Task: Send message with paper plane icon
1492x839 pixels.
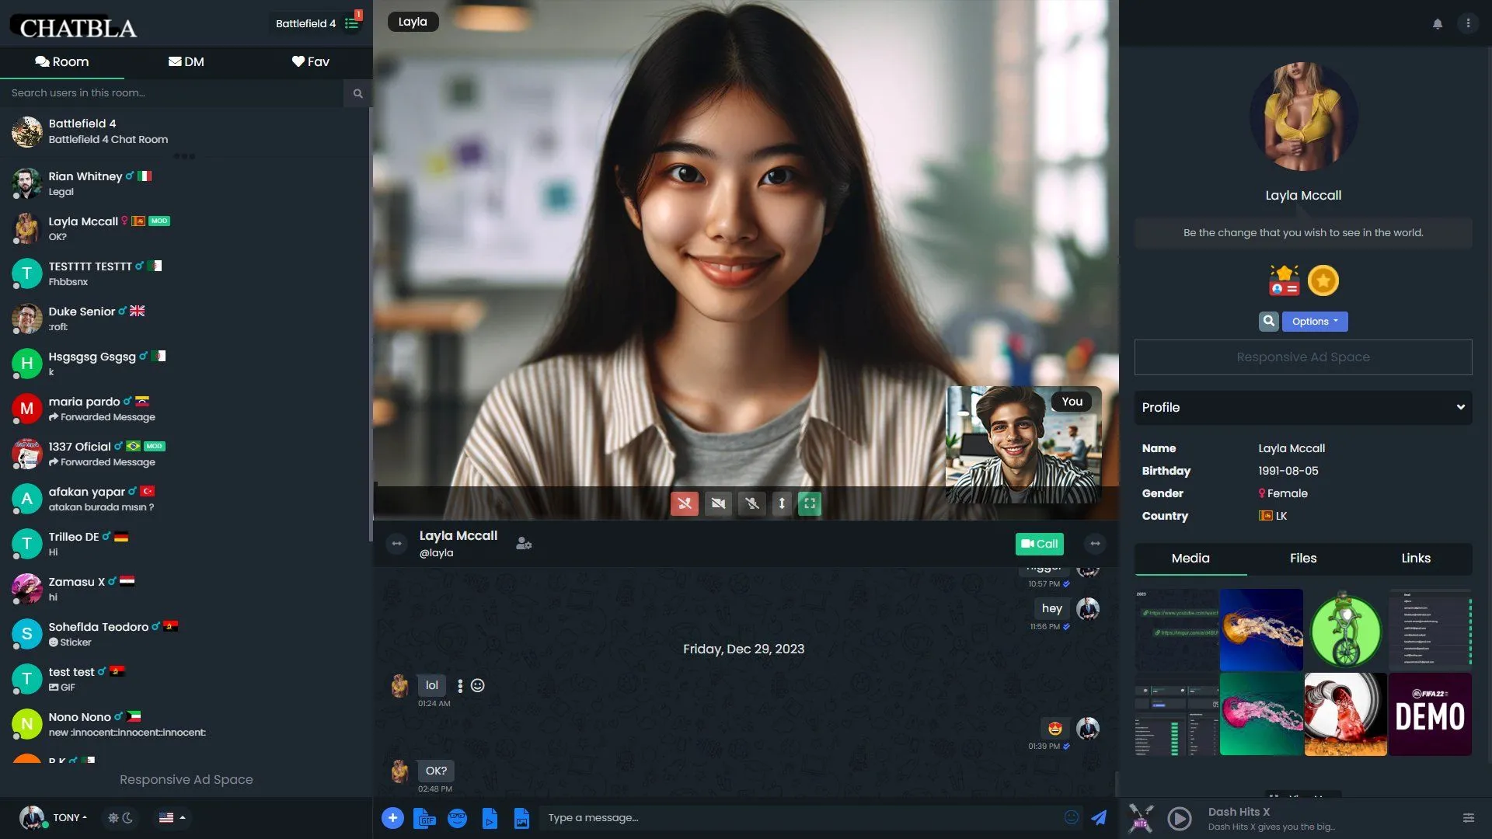Action: 1099,817
